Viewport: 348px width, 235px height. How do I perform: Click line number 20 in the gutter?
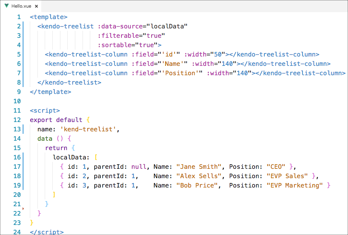click(17, 195)
